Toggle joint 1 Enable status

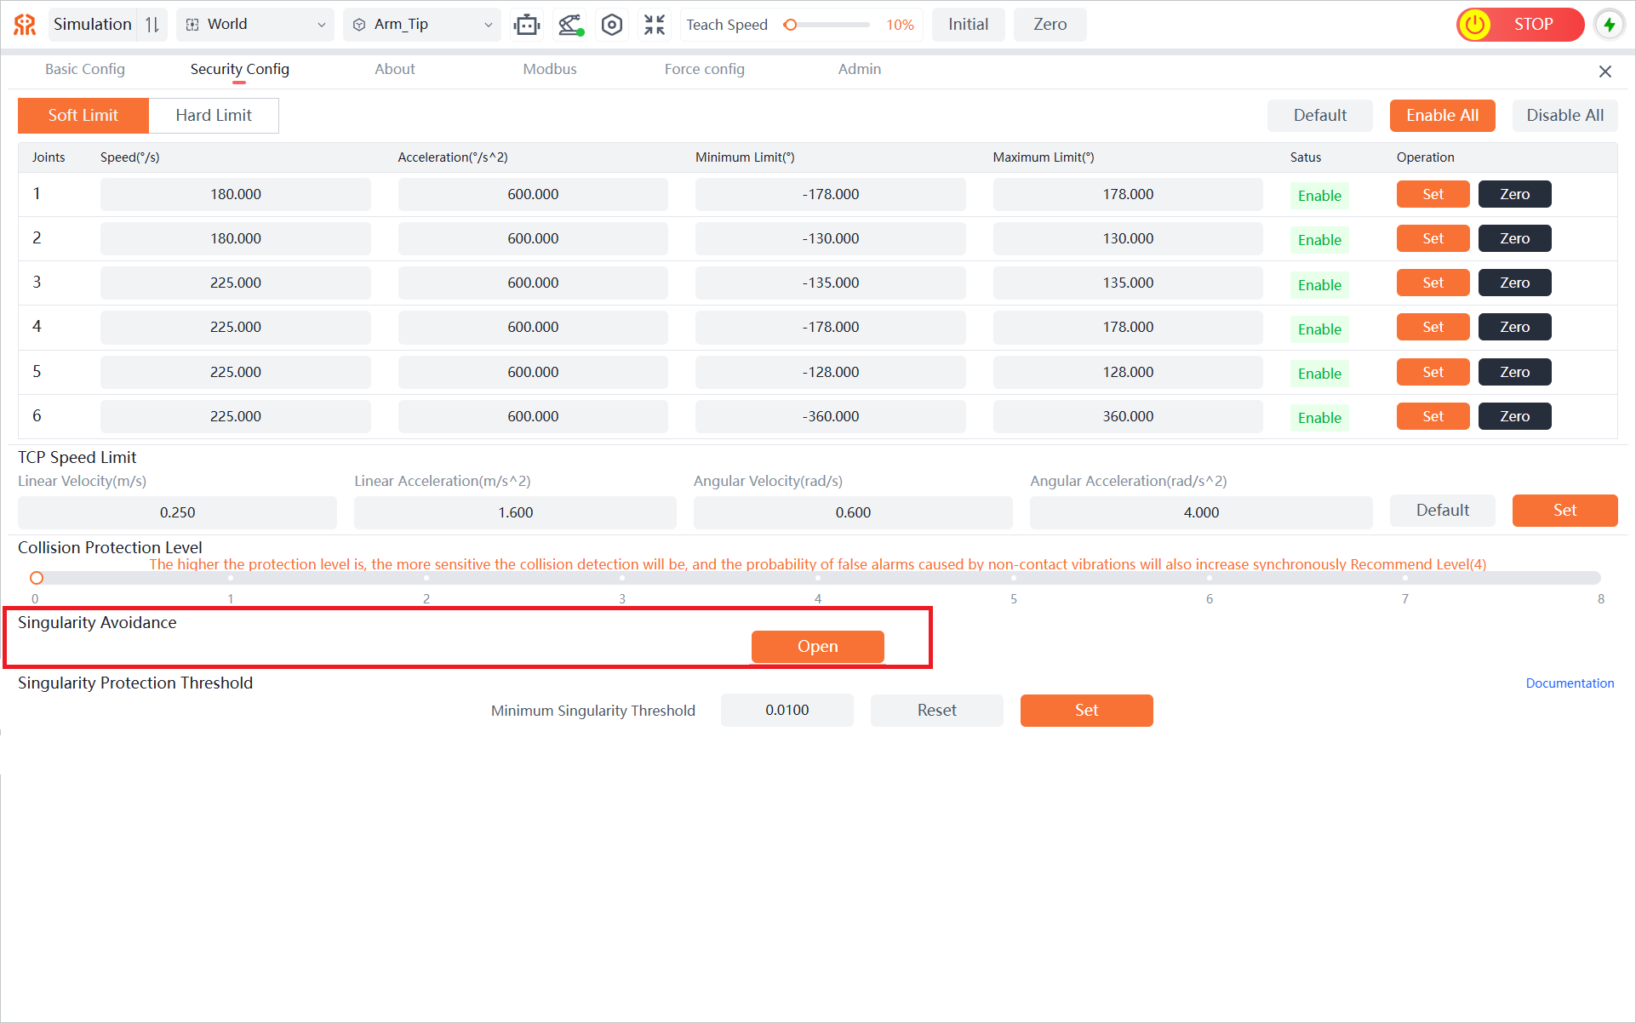(x=1319, y=196)
